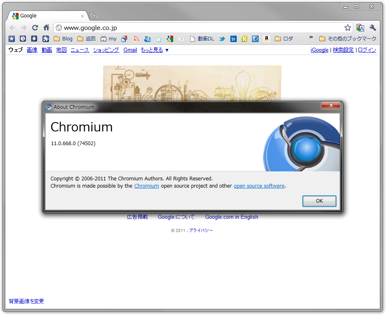
Task: Open the round arrow bookmark icon
Action: 181,39
